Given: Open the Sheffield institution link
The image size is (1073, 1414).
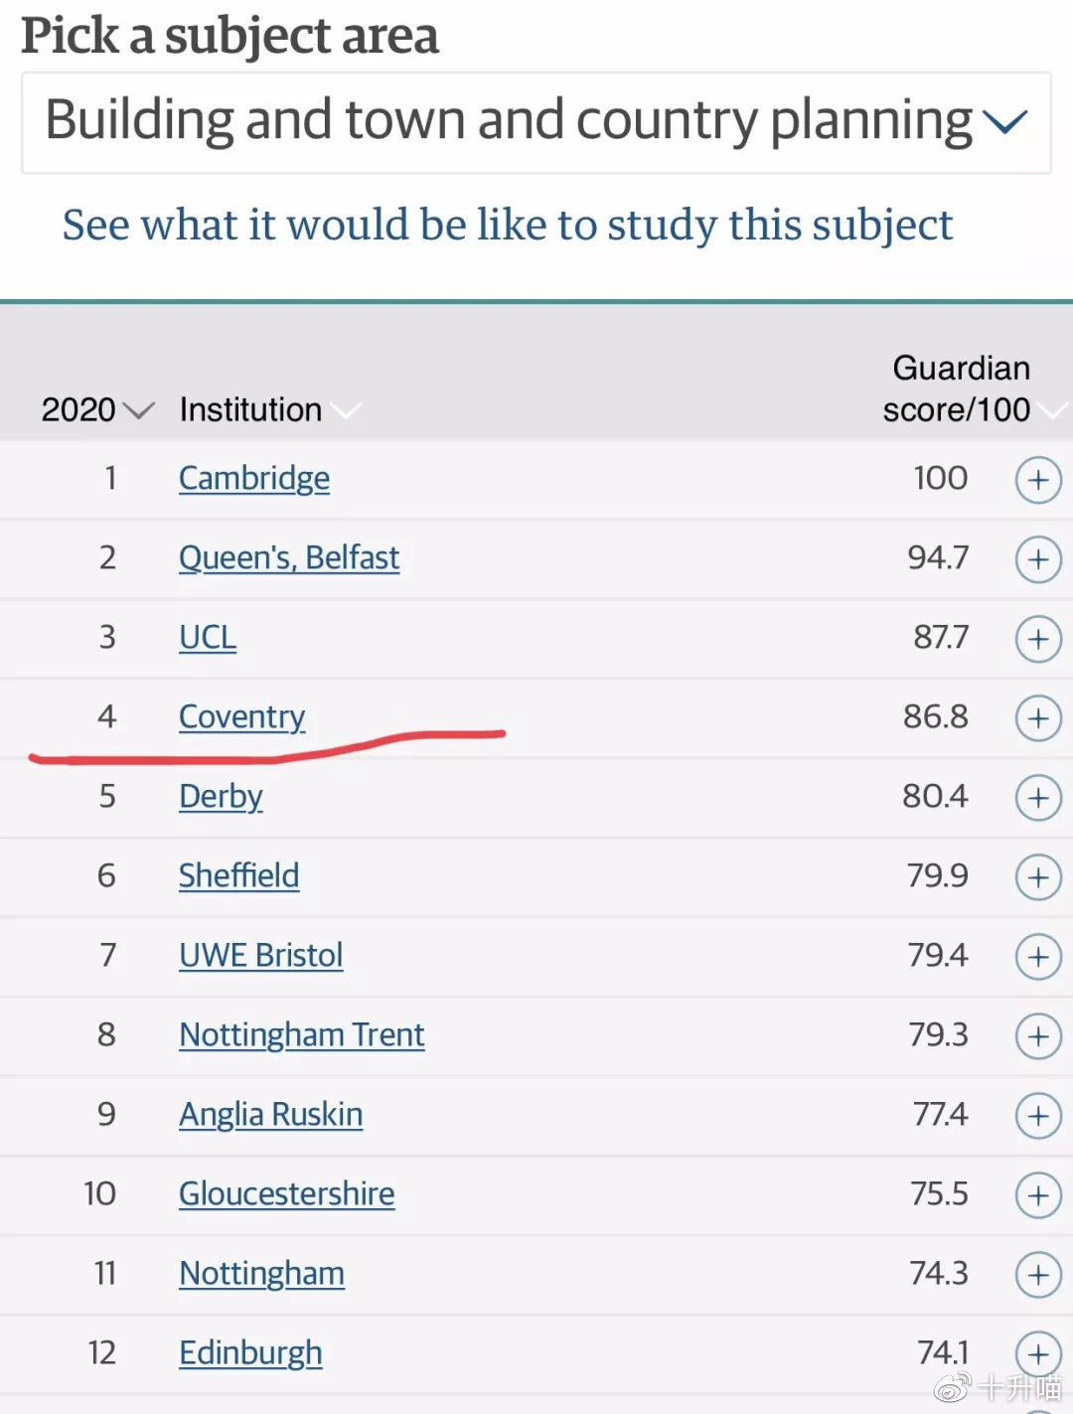Looking at the screenshot, I should pyautogui.click(x=238, y=875).
